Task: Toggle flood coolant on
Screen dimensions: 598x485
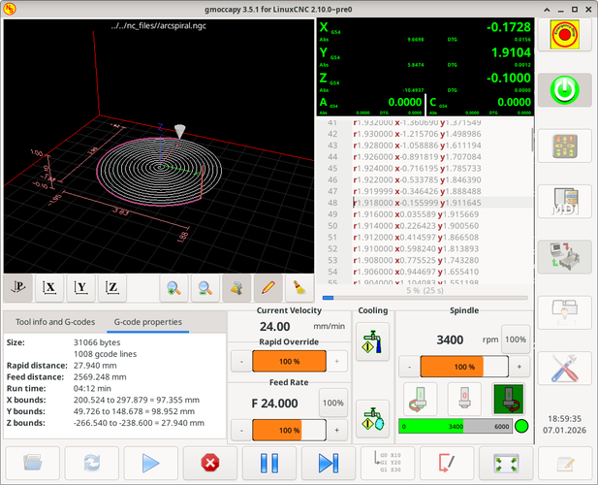Action: pos(372,344)
